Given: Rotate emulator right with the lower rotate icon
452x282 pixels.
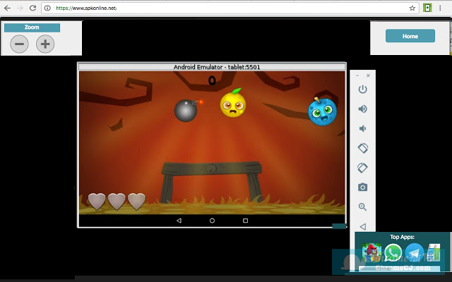Looking at the screenshot, I should (x=362, y=168).
